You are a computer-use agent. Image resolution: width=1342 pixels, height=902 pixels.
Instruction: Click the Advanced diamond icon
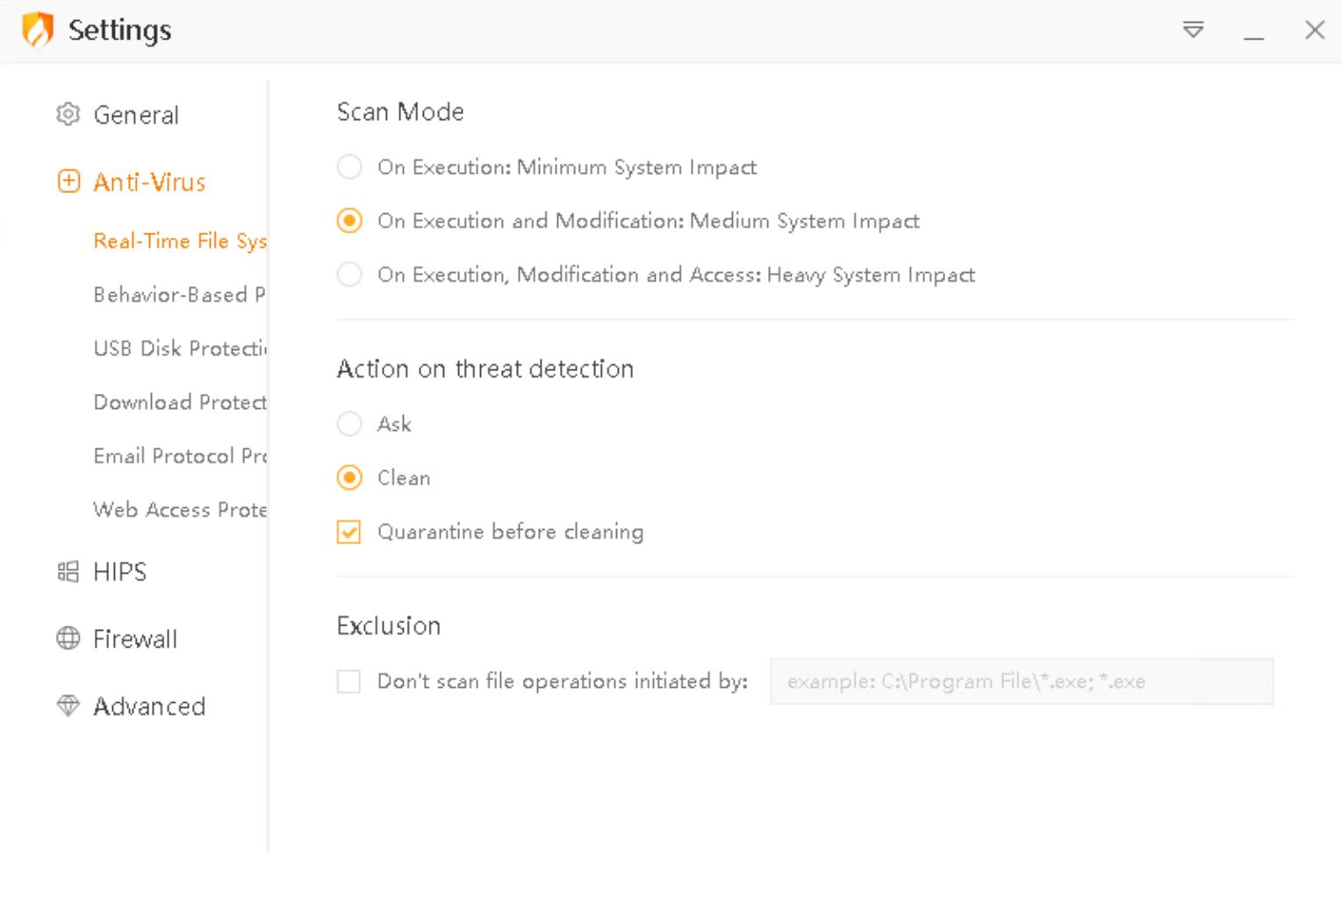pos(68,705)
